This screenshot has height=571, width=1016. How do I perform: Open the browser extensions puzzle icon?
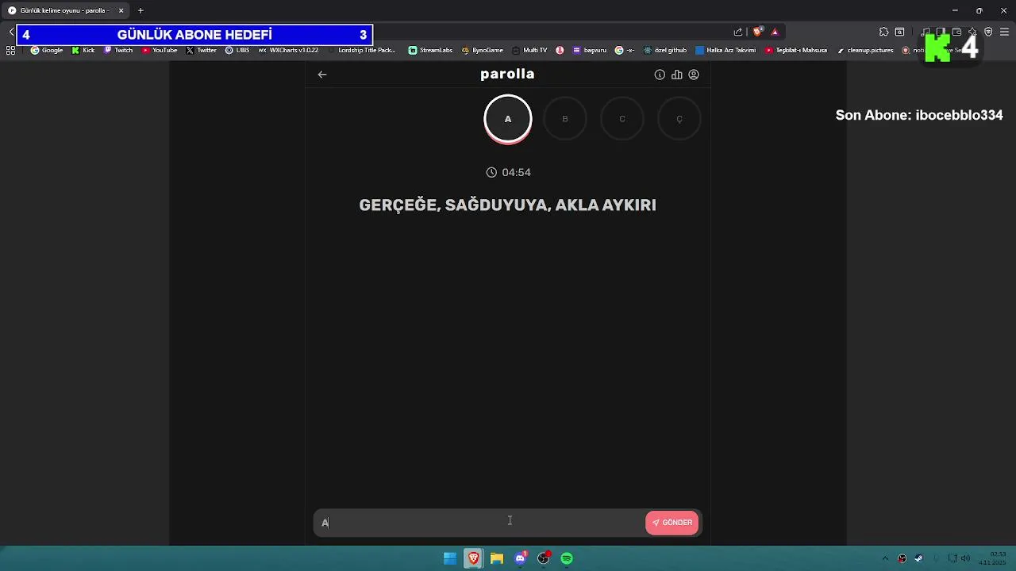click(x=883, y=32)
